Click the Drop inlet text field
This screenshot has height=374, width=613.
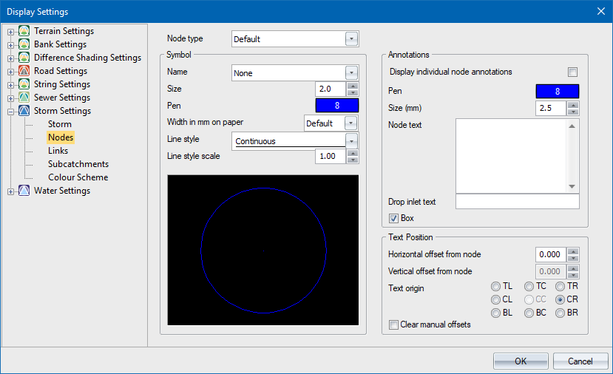click(x=517, y=202)
